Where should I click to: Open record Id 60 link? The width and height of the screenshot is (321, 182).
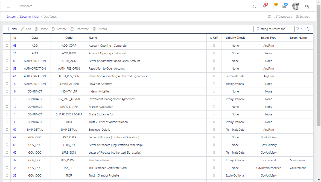pos(15,61)
